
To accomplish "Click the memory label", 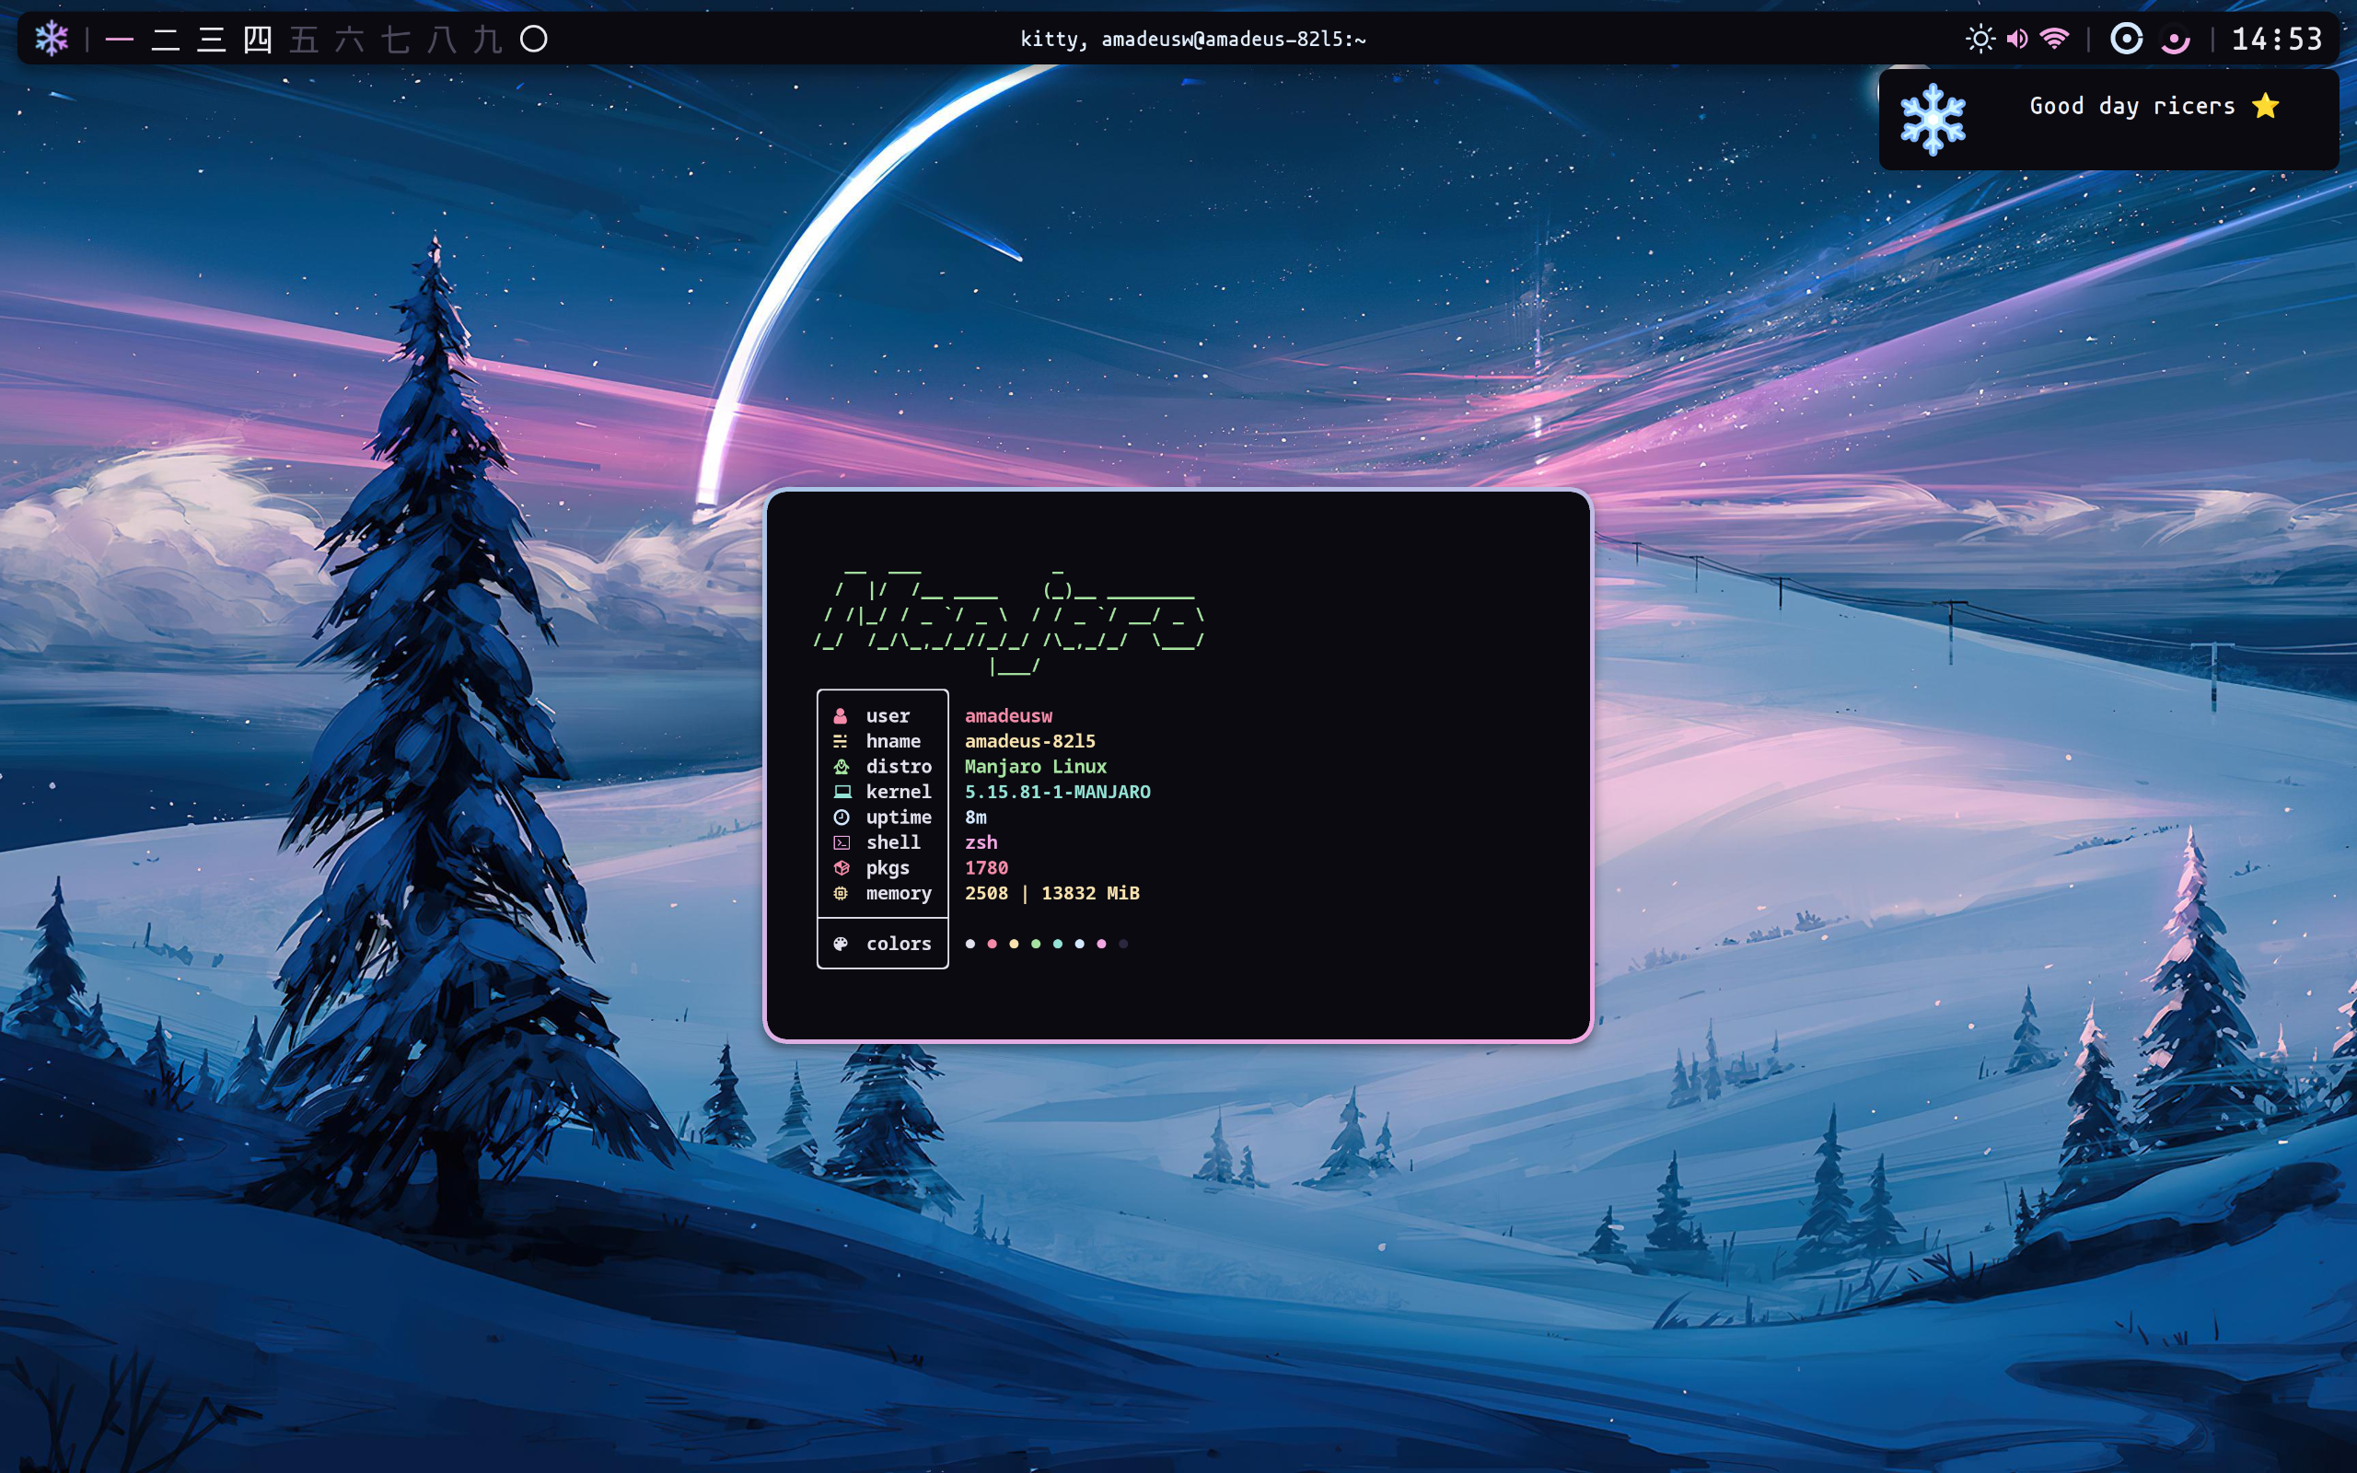I will [899, 893].
